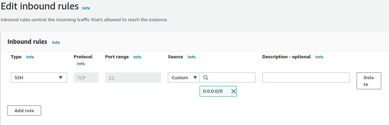Open Info link next to Type

click(x=30, y=57)
